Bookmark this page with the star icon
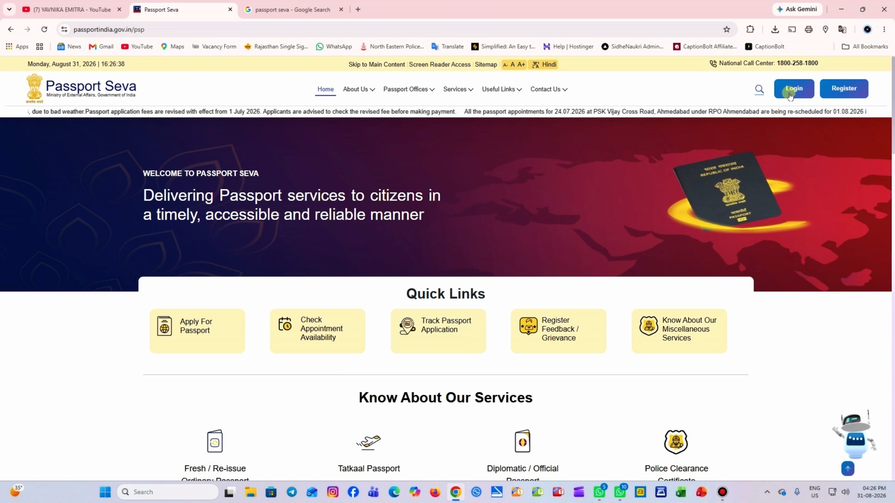Screen dimensions: 895x503 [727, 29]
